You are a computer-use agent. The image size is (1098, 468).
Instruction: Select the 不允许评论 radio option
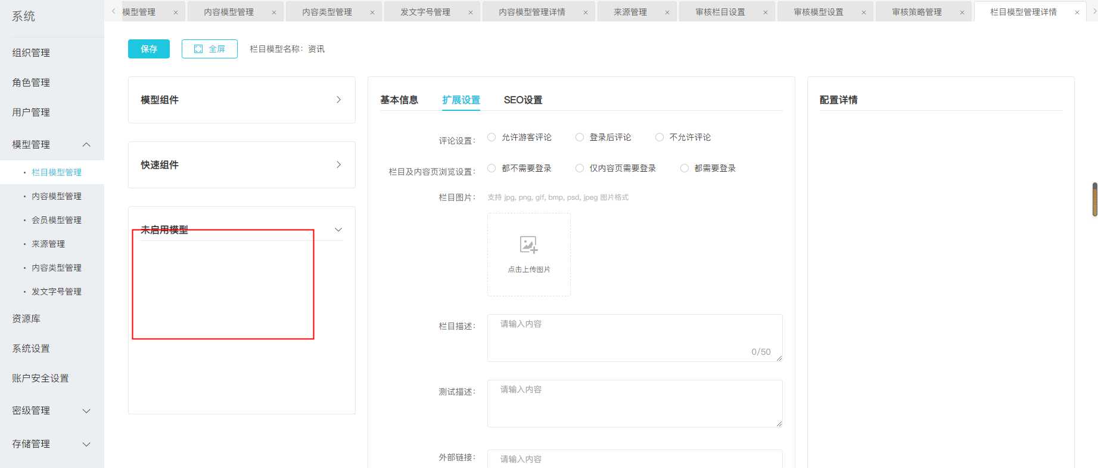point(660,137)
